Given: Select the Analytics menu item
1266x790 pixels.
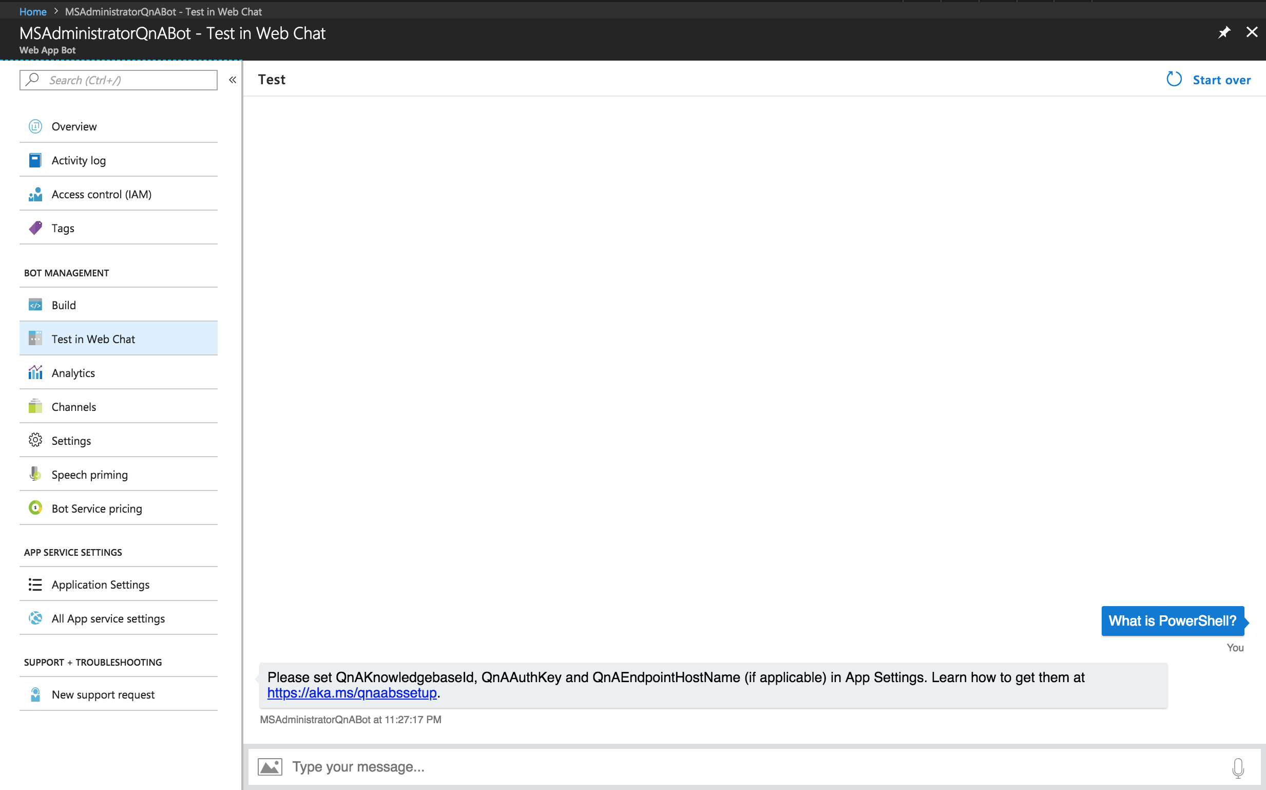Looking at the screenshot, I should (119, 372).
